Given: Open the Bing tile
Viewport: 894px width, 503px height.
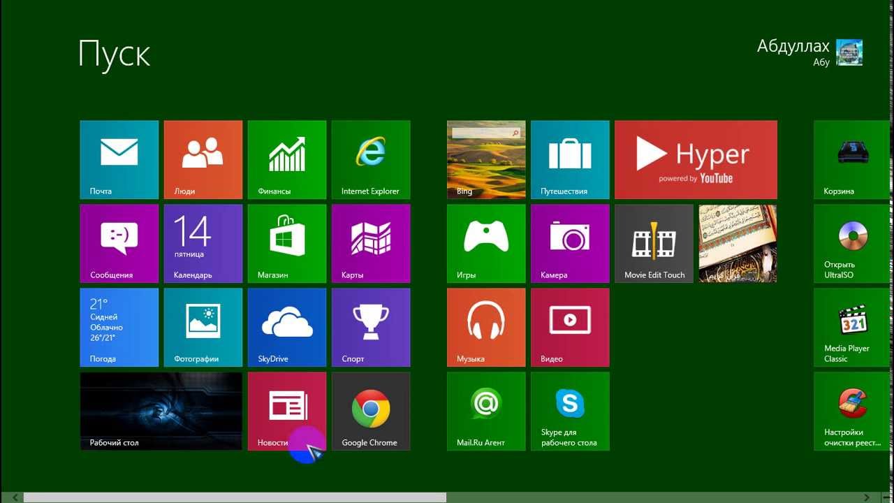Looking at the screenshot, I should coord(487,160).
